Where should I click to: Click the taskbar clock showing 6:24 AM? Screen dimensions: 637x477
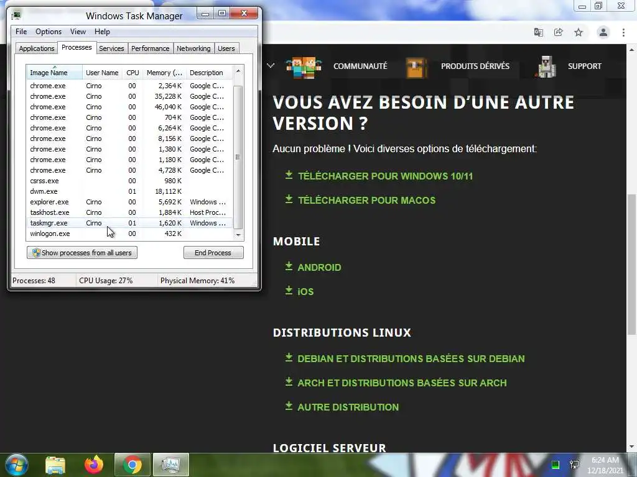tap(605, 465)
